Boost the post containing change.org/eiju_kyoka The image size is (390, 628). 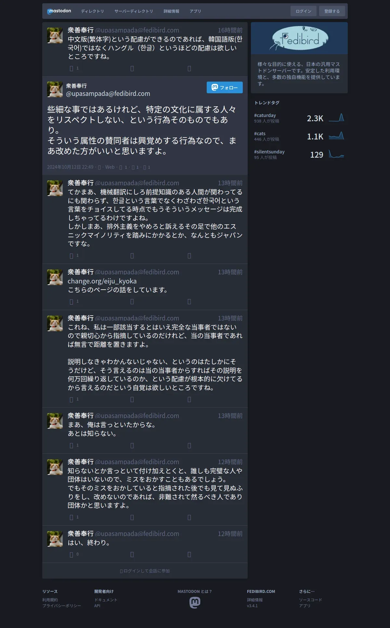pos(132,302)
